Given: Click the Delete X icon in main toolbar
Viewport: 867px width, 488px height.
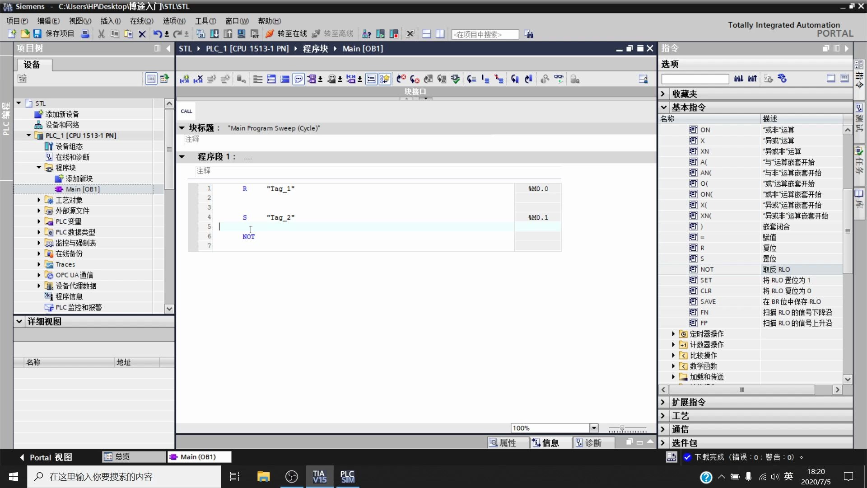Looking at the screenshot, I should pos(142,34).
